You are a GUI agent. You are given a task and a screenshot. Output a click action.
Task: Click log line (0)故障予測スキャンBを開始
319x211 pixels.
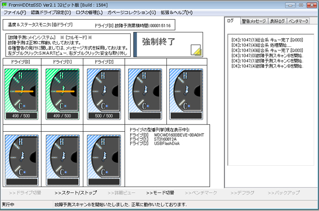[267, 56]
